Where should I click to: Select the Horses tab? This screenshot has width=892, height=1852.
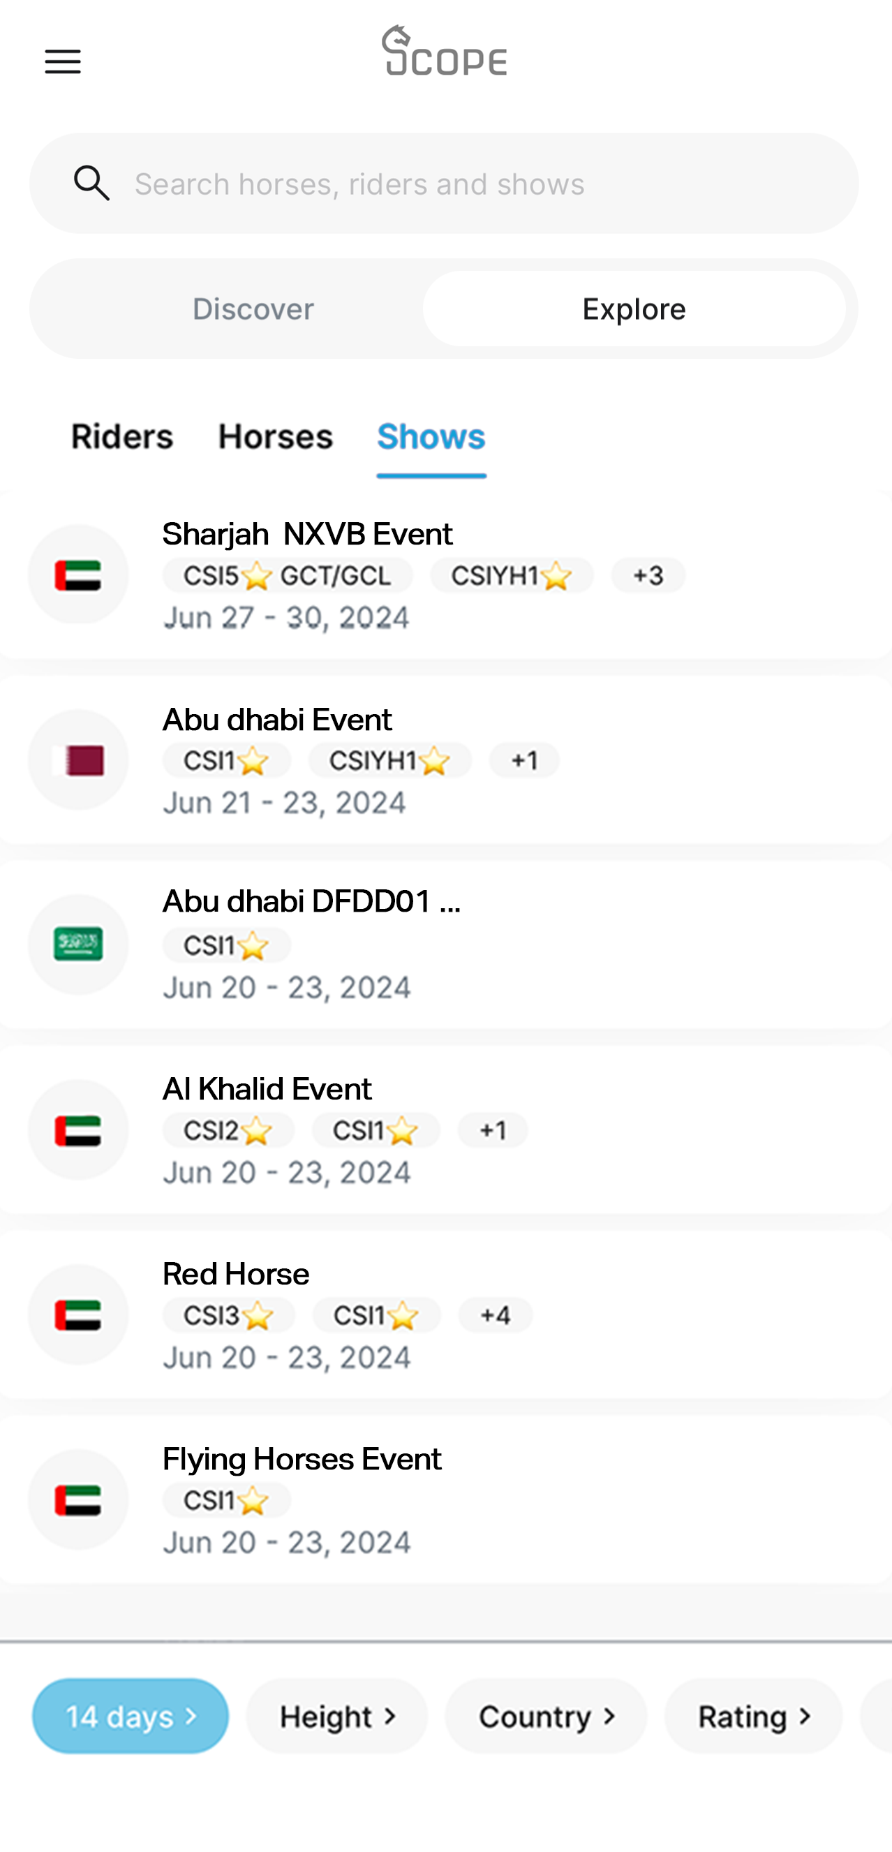pyautogui.click(x=275, y=436)
